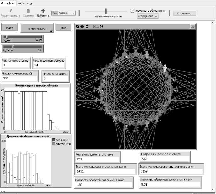This screenshot has width=216, height=194.
Task: Click the внутренний legend color swatch
Action: [x=54, y=144]
